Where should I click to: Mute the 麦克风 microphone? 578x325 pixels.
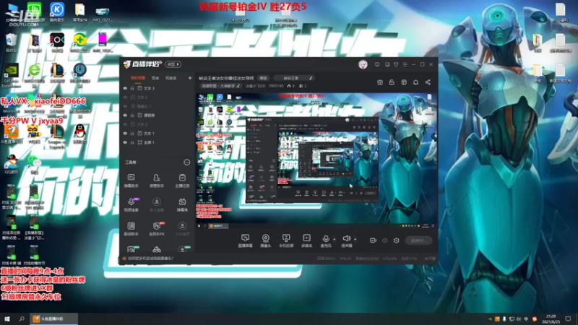326,240
